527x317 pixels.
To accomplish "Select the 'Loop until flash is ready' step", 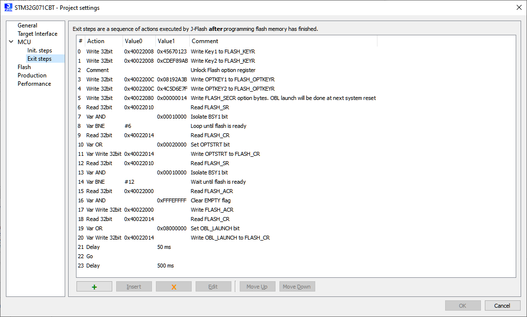I will (x=227, y=126).
